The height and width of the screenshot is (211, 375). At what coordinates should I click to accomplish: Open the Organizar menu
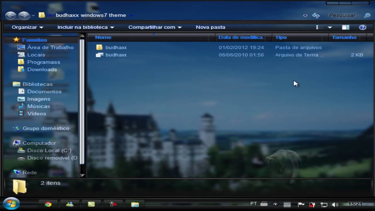pos(28,27)
